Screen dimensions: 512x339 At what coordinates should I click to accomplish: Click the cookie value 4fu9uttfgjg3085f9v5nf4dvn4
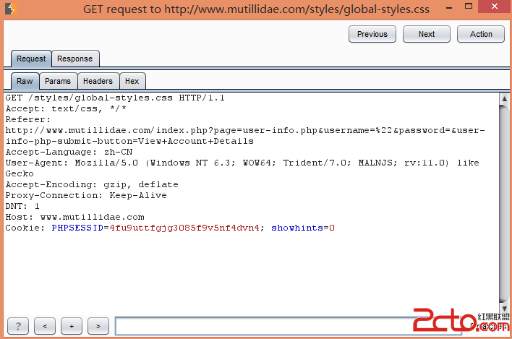pos(184,228)
